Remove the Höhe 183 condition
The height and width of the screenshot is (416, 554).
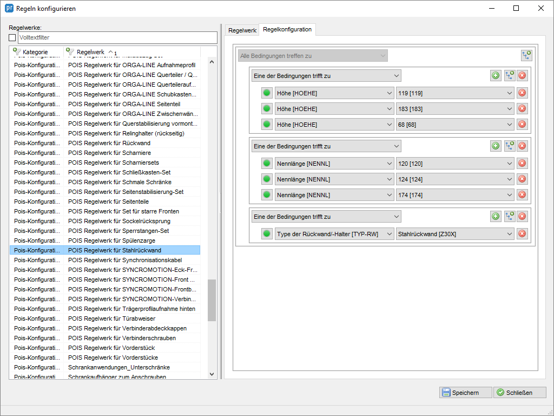coord(522,108)
